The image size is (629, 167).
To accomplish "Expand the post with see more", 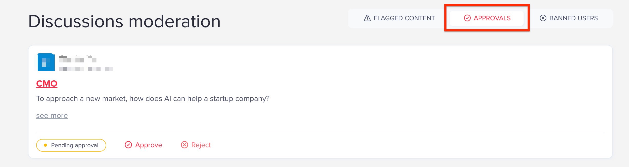I will [x=52, y=116].
